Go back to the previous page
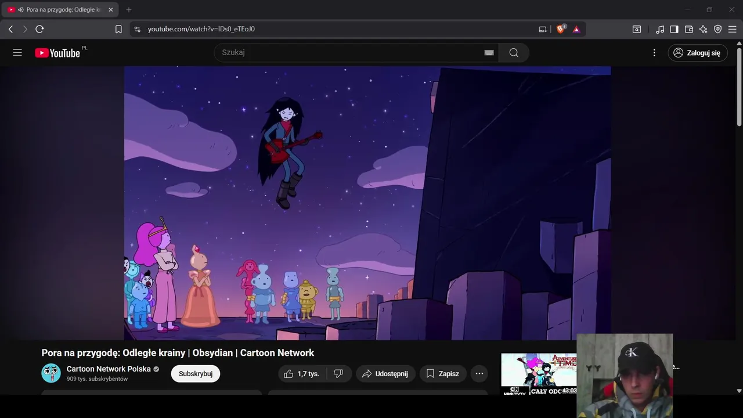Screen dimensions: 743x418 coord(10,29)
